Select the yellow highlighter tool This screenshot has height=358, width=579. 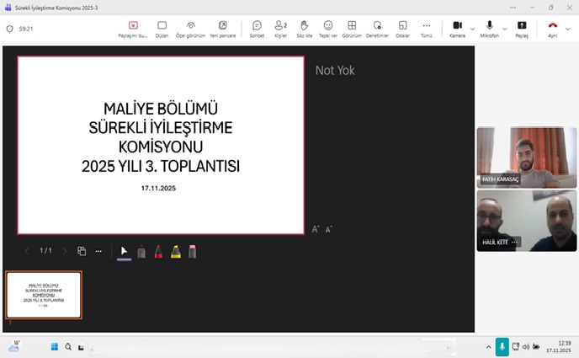click(175, 251)
